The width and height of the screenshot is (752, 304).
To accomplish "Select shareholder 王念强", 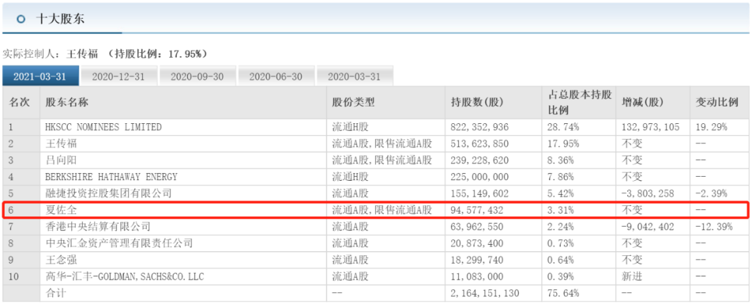I will click(x=61, y=260).
